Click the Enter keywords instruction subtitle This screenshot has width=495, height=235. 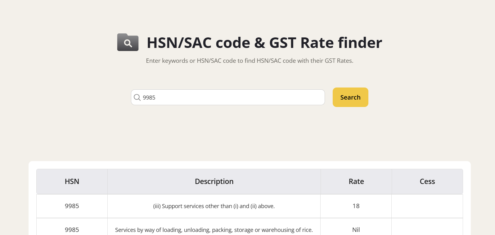[250, 61]
